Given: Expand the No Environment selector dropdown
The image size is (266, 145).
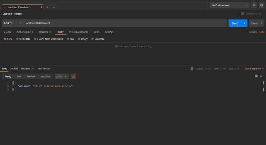Looking at the screenshot, I should [x=229, y=5].
